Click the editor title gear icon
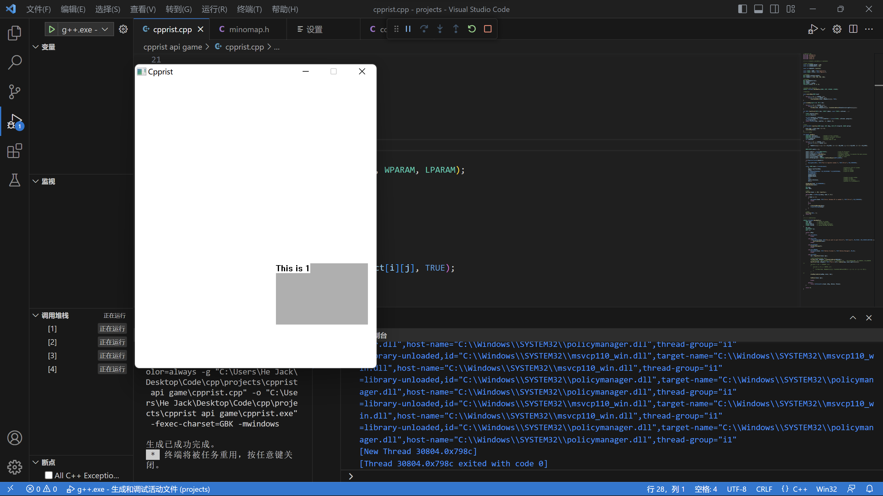The width and height of the screenshot is (883, 496). click(837, 29)
